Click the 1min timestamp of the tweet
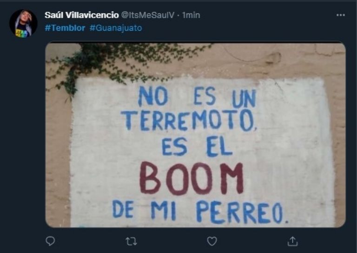 [191, 15]
